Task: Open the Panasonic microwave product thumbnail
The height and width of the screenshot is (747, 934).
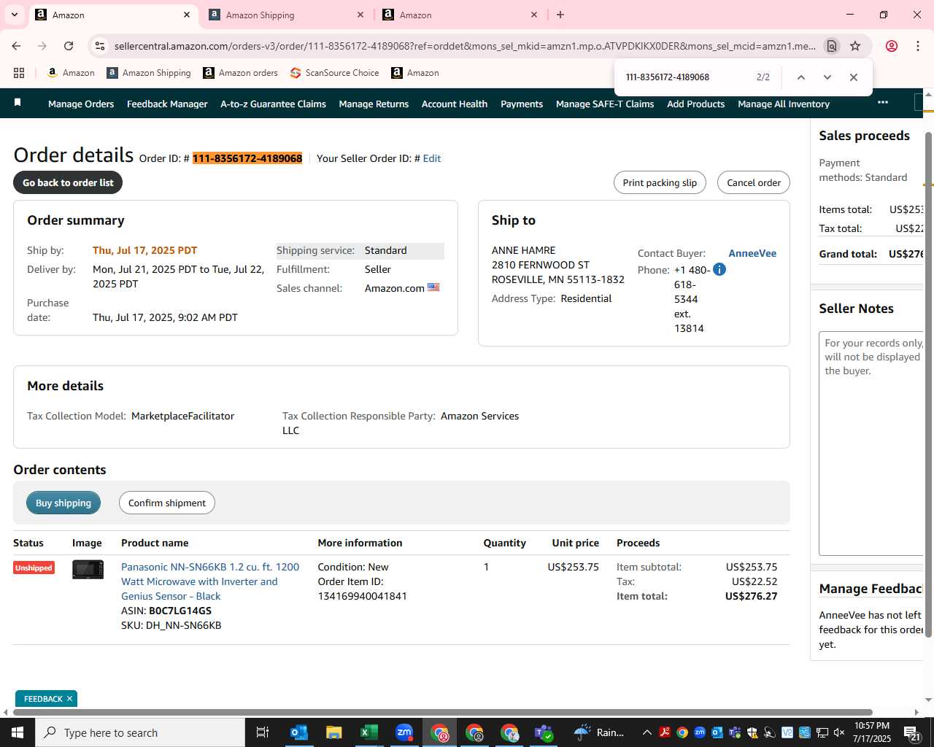Action: 88,569
